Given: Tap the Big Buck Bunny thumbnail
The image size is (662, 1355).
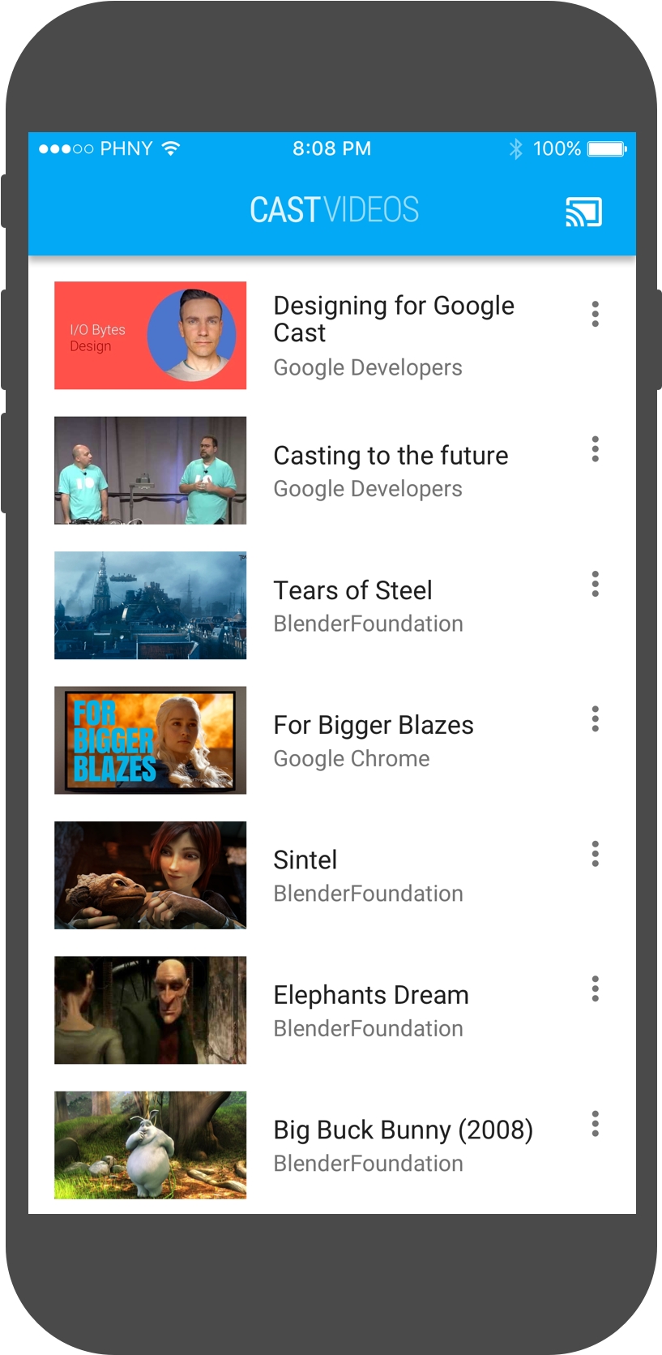Looking at the screenshot, I should click(150, 1145).
